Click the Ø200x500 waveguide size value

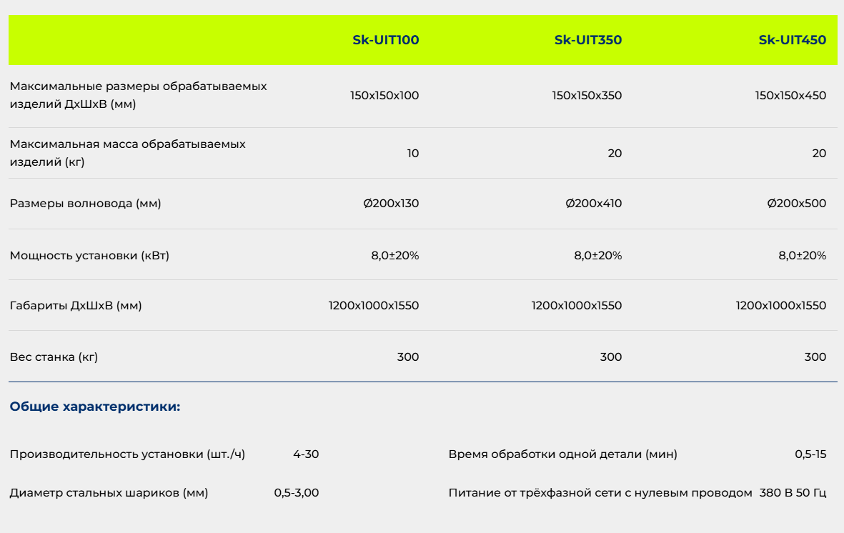click(x=796, y=204)
